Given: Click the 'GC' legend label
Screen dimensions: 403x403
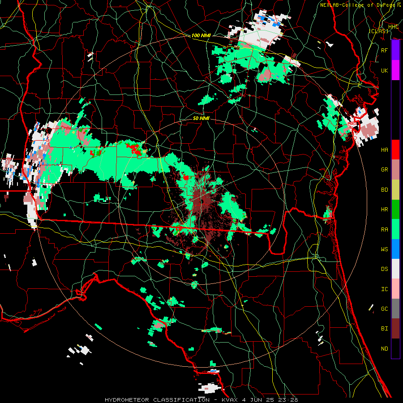Looking at the screenshot, I should [x=384, y=309].
